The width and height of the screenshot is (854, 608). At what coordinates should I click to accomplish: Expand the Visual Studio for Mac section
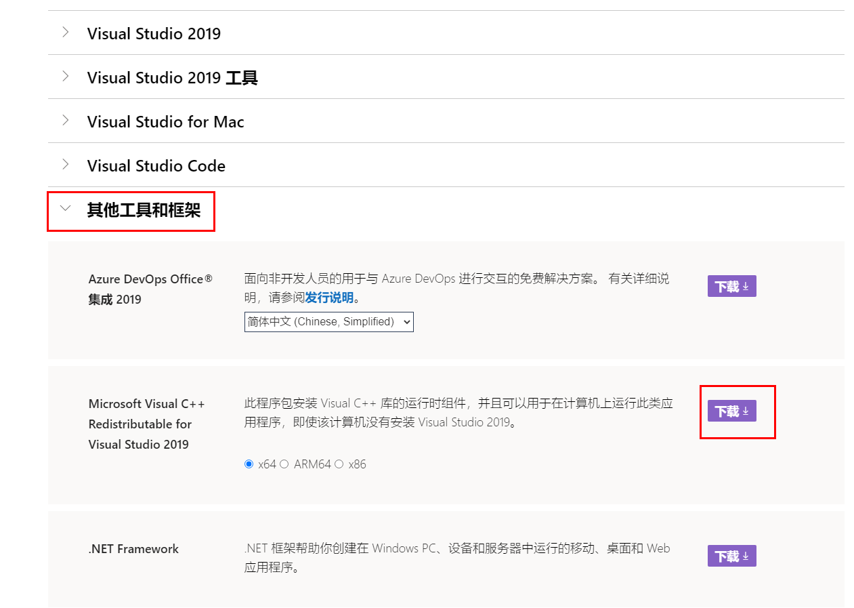pos(446,121)
